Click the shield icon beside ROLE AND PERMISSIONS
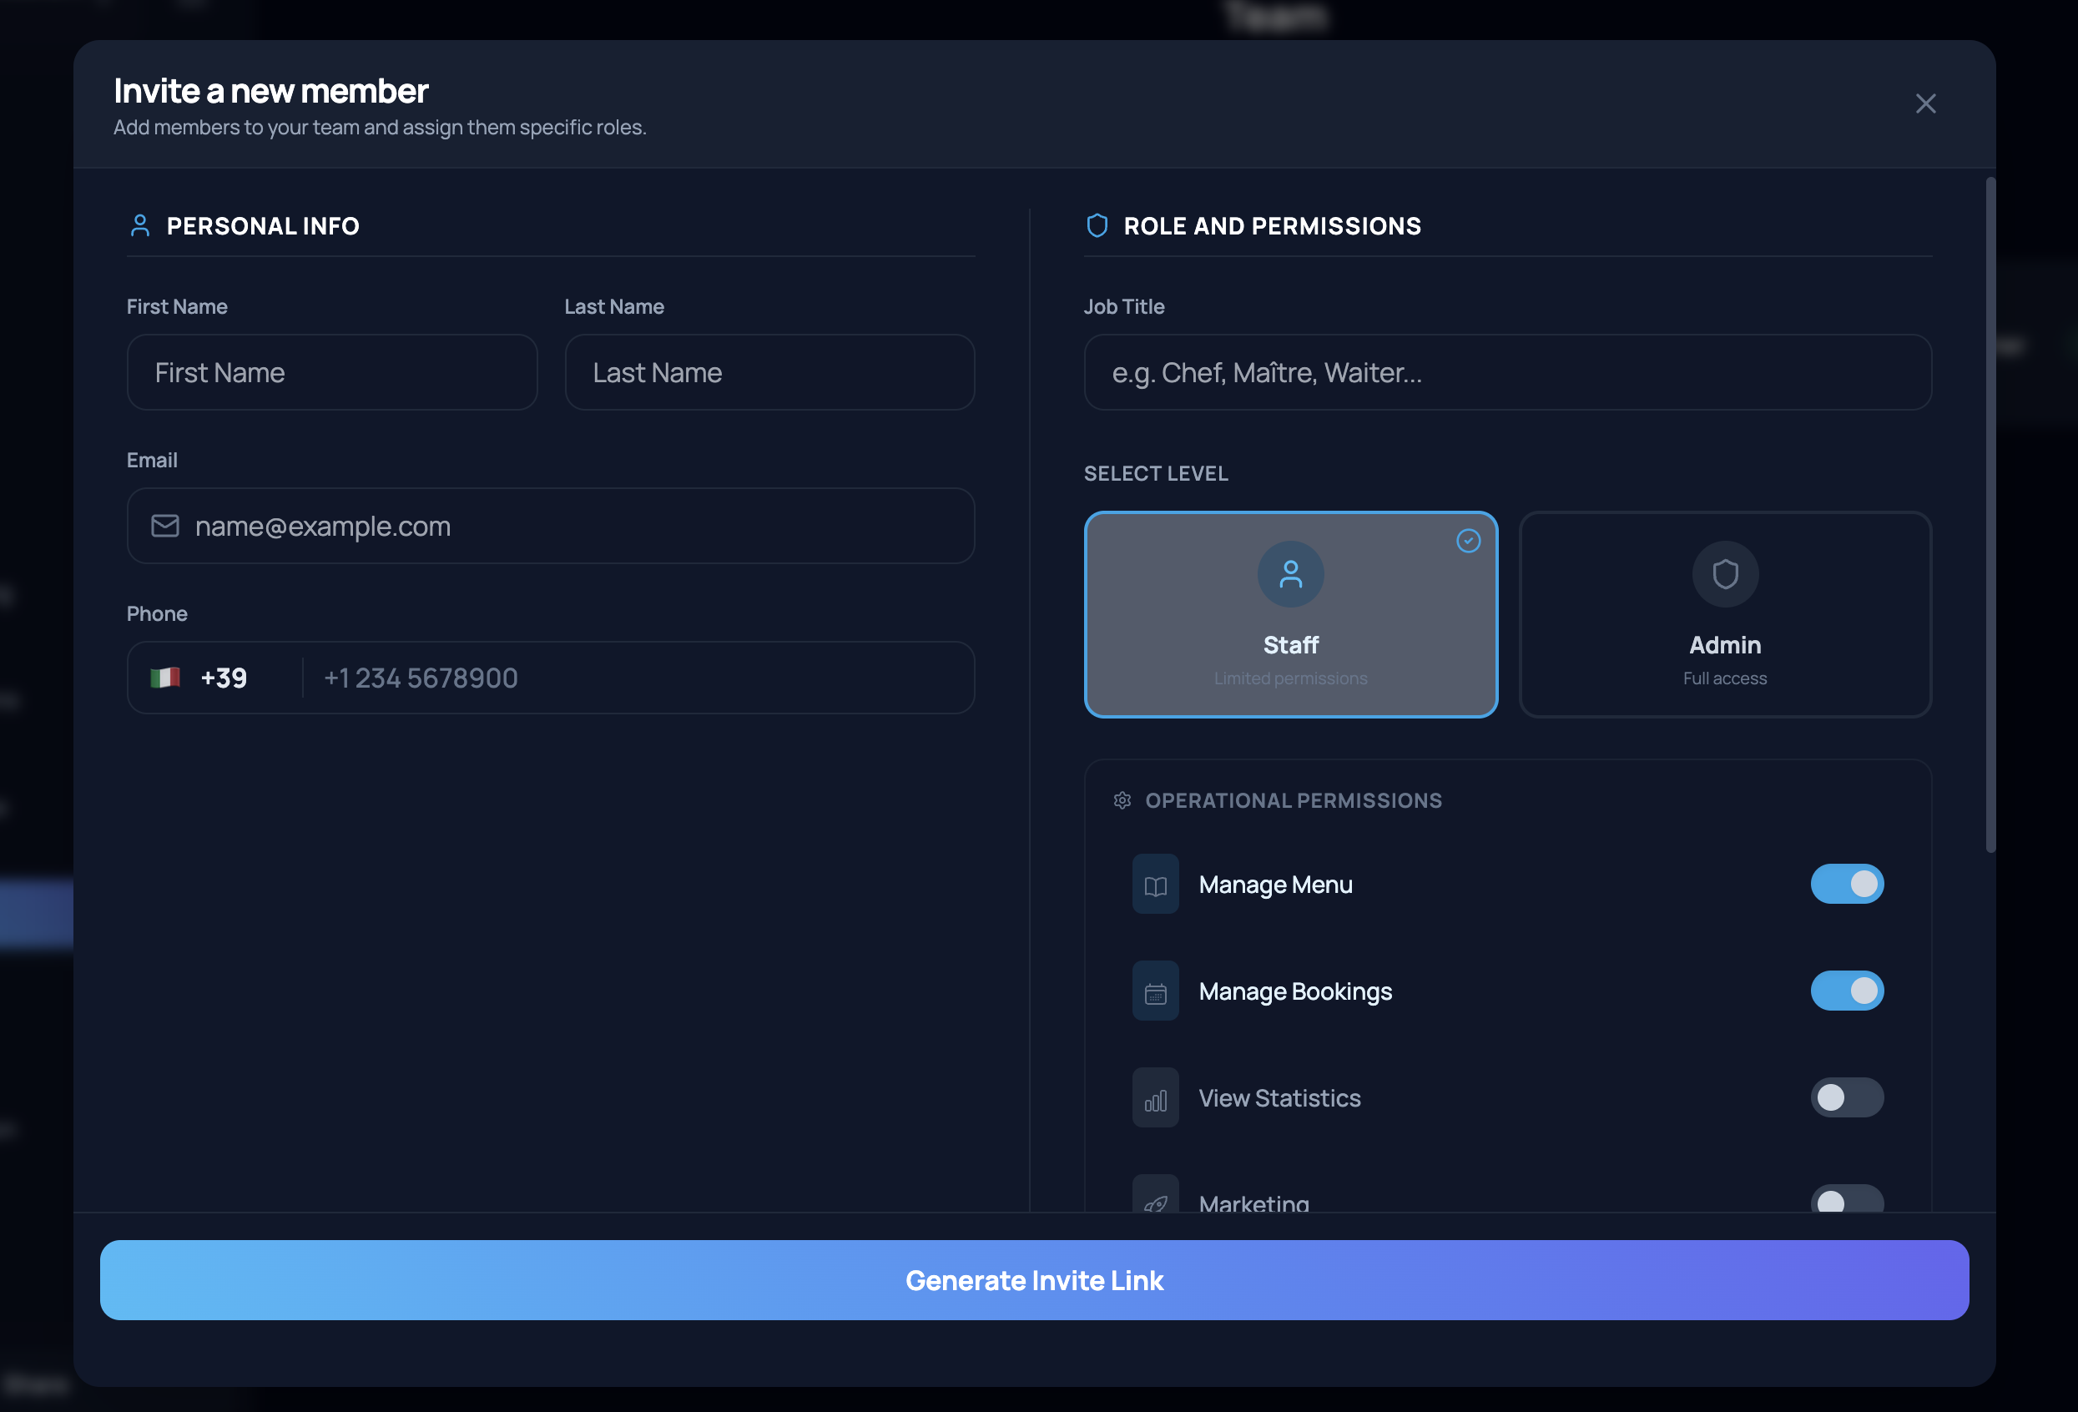Viewport: 2078px width, 1412px height. (x=1097, y=225)
